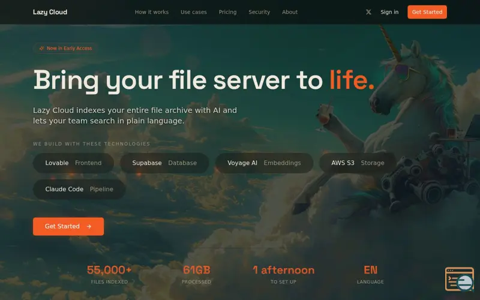Click the 55,000+ files indexed stat

click(x=109, y=274)
